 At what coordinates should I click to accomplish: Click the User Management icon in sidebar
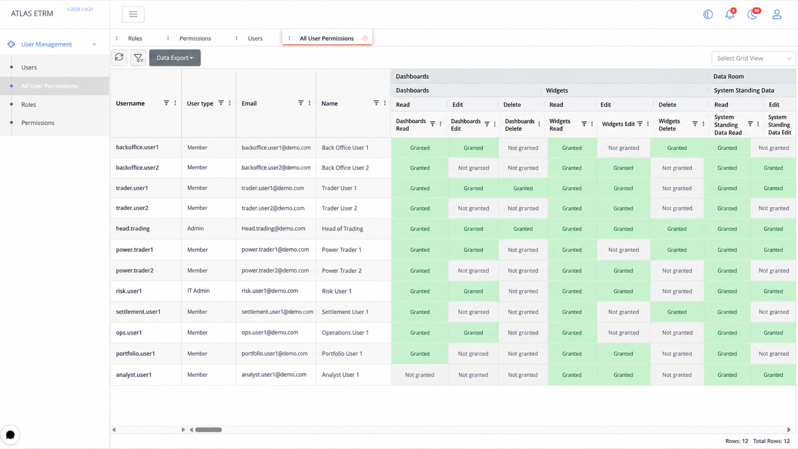[11, 44]
